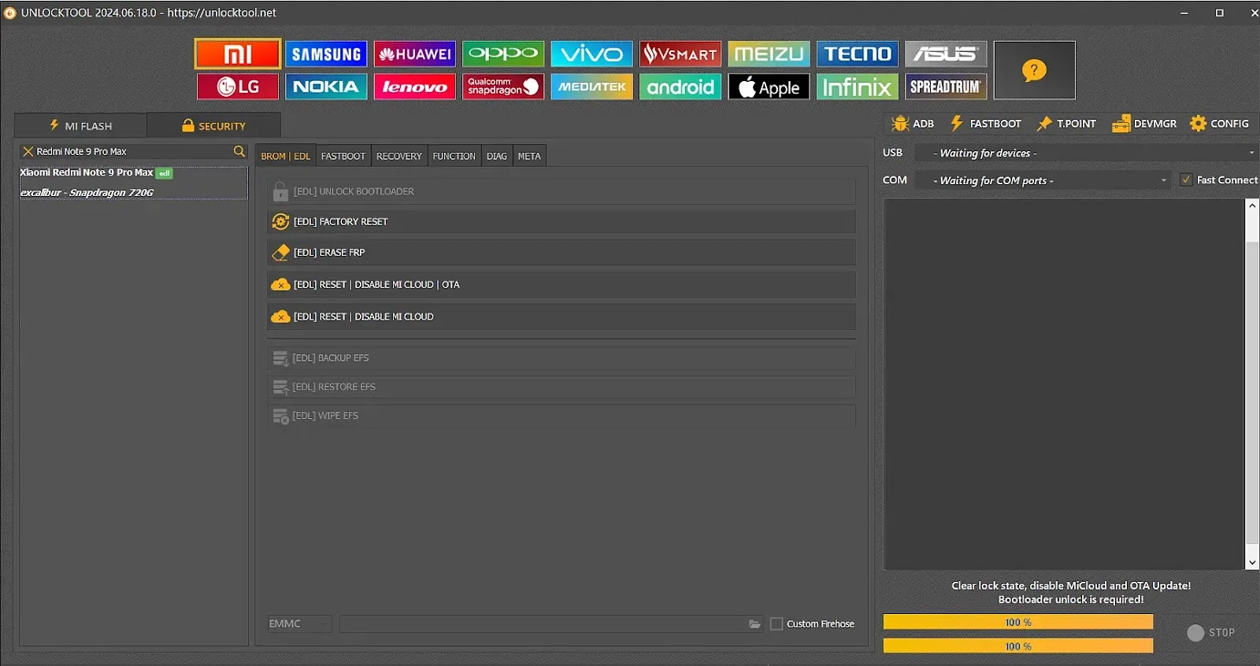
Task: Run [EDL] RESET | DISABLE MI CLOUD | OTA
Action: (x=561, y=284)
